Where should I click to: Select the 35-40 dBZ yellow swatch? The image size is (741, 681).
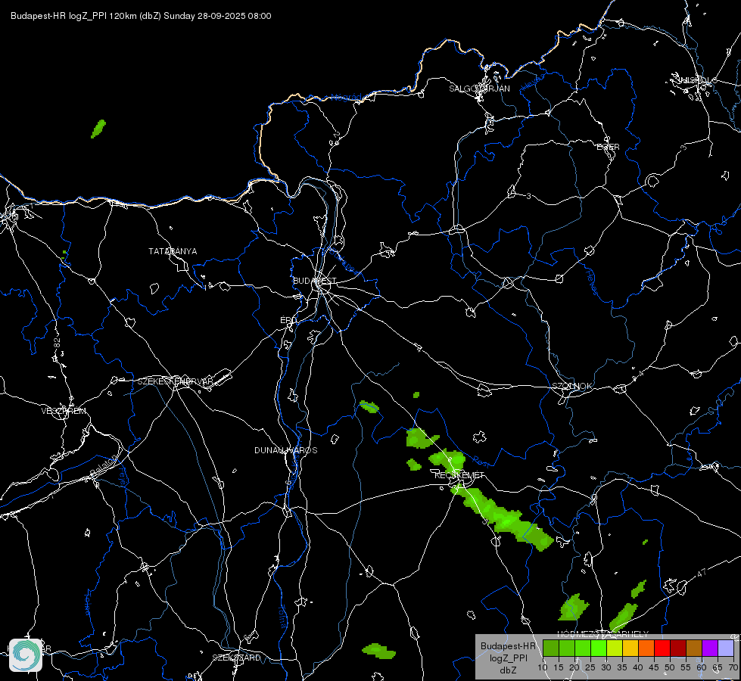point(630,648)
